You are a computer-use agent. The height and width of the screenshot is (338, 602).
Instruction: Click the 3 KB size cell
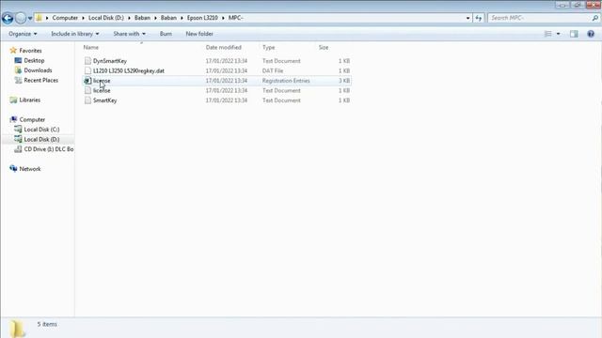[x=344, y=81]
